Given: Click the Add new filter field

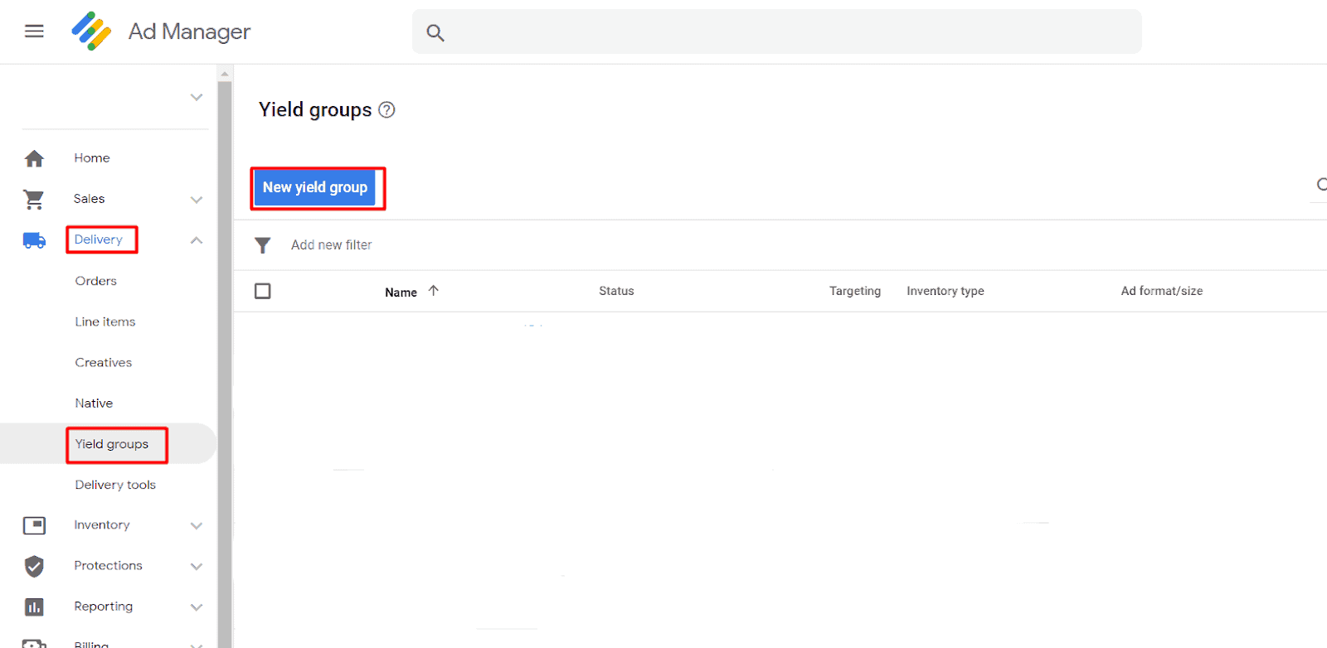Looking at the screenshot, I should click(x=332, y=245).
